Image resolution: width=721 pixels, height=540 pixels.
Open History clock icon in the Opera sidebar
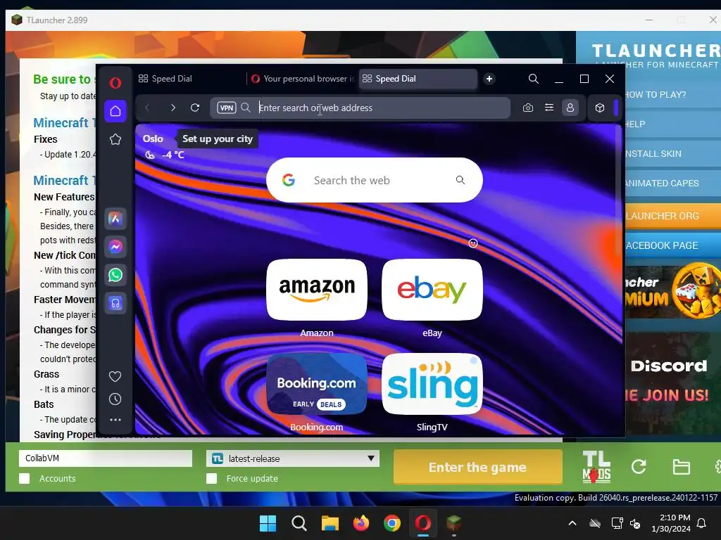point(115,399)
